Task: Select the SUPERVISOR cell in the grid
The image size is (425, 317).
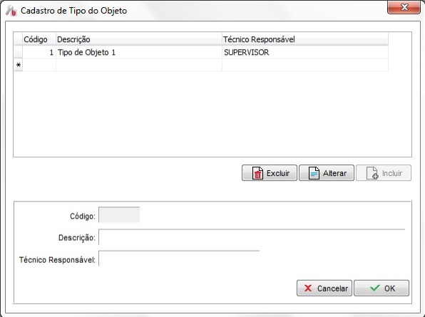Action: (x=305, y=52)
